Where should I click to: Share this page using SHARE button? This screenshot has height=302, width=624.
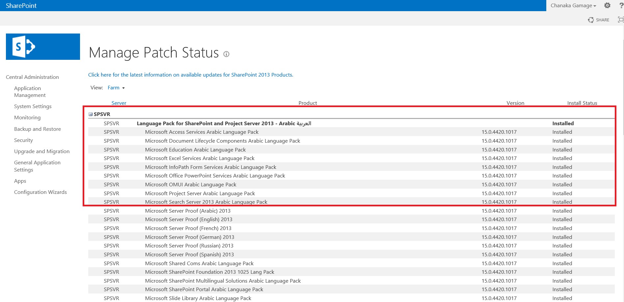click(x=599, y=20)
